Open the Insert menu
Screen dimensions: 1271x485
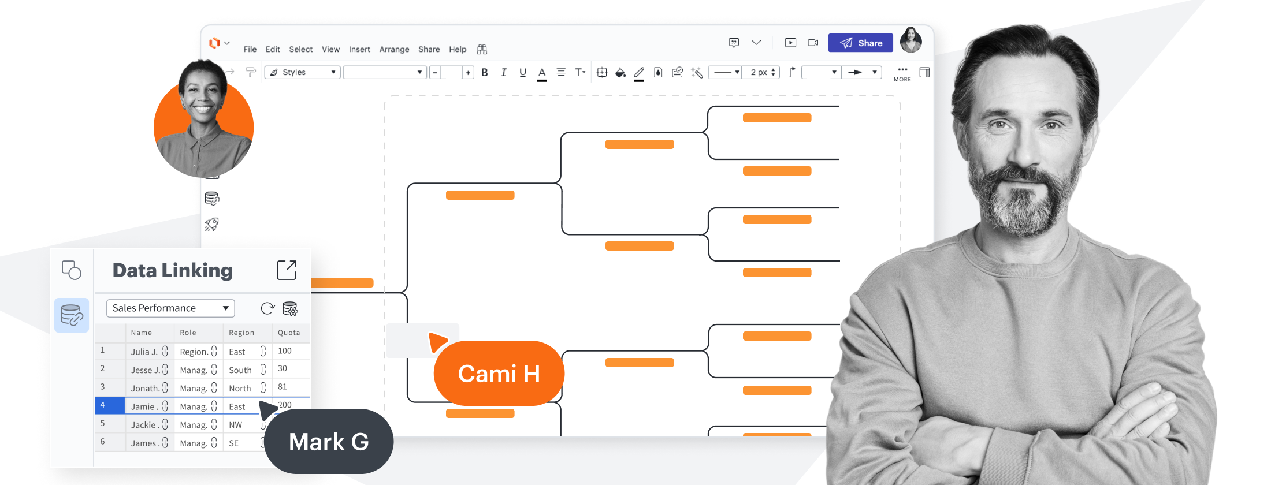pos(359,50)
